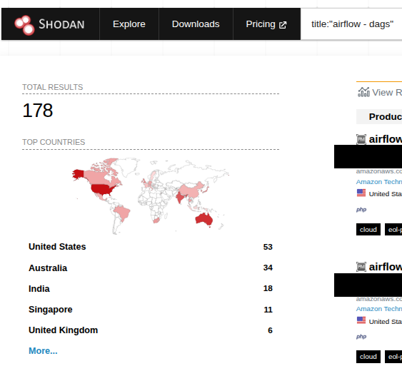
Task: Click the Singapore count 11
Action: [x=268, y=310]
